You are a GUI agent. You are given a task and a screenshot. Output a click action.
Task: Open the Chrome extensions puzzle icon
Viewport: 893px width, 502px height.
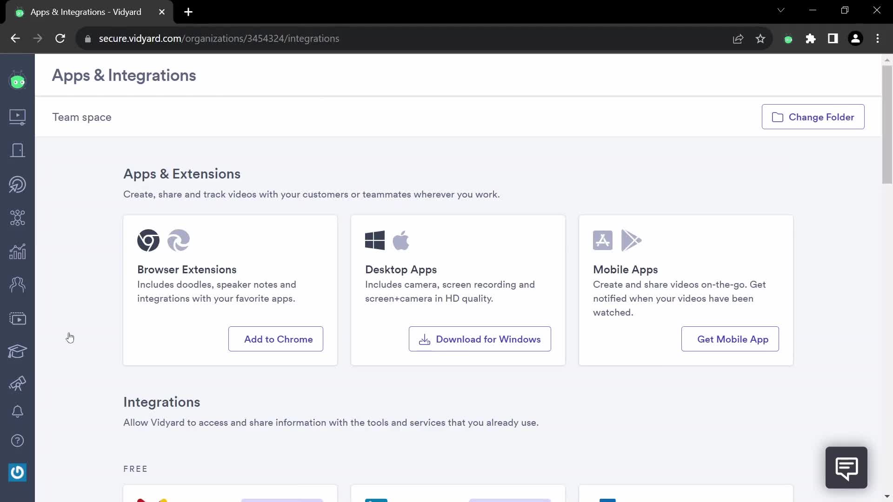tap(811, 39)
